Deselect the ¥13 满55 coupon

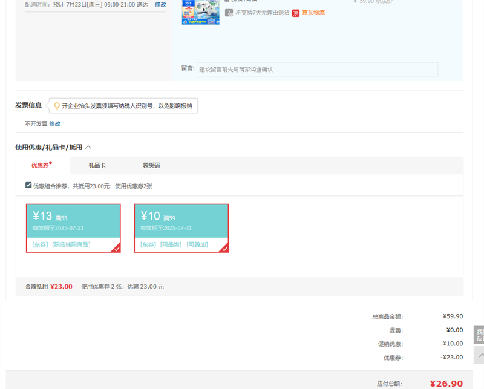pyautogui.click(x=73, y=221)
